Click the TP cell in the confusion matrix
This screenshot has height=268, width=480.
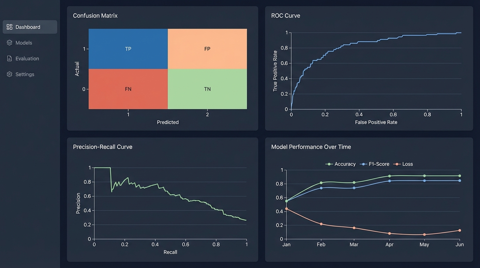tap(128, 49)
